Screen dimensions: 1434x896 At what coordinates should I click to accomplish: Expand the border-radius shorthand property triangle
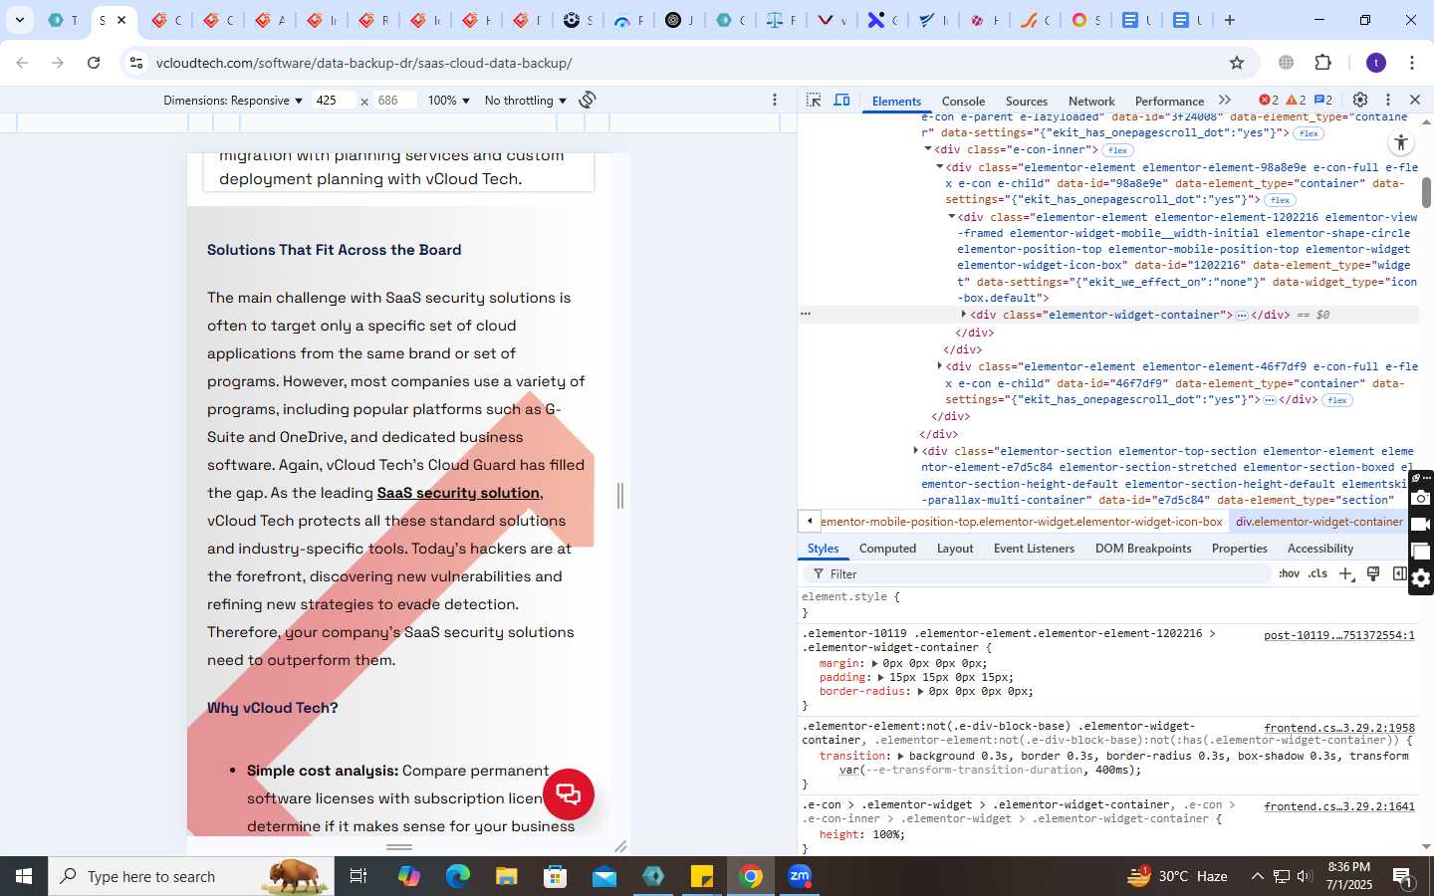click(x=920, y=691)
